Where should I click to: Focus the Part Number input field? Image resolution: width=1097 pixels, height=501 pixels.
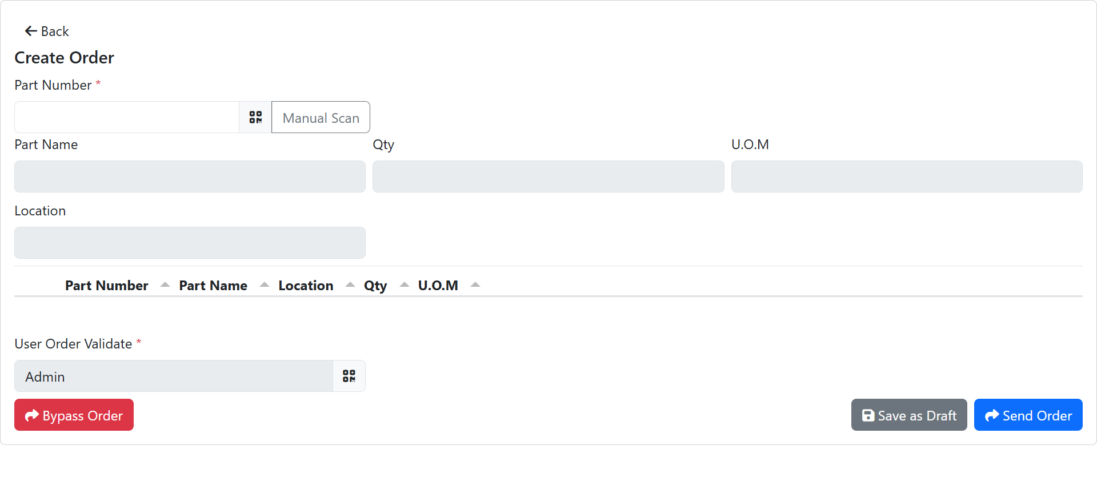[127, 117]
